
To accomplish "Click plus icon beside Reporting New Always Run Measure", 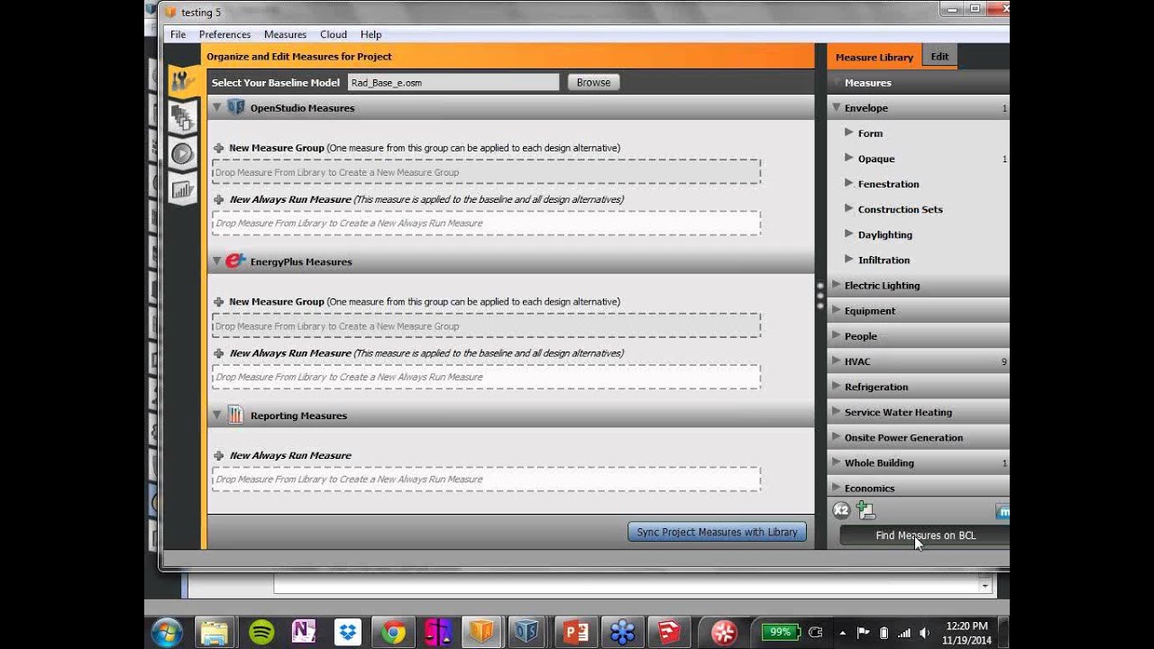I will tap(218, 455).
